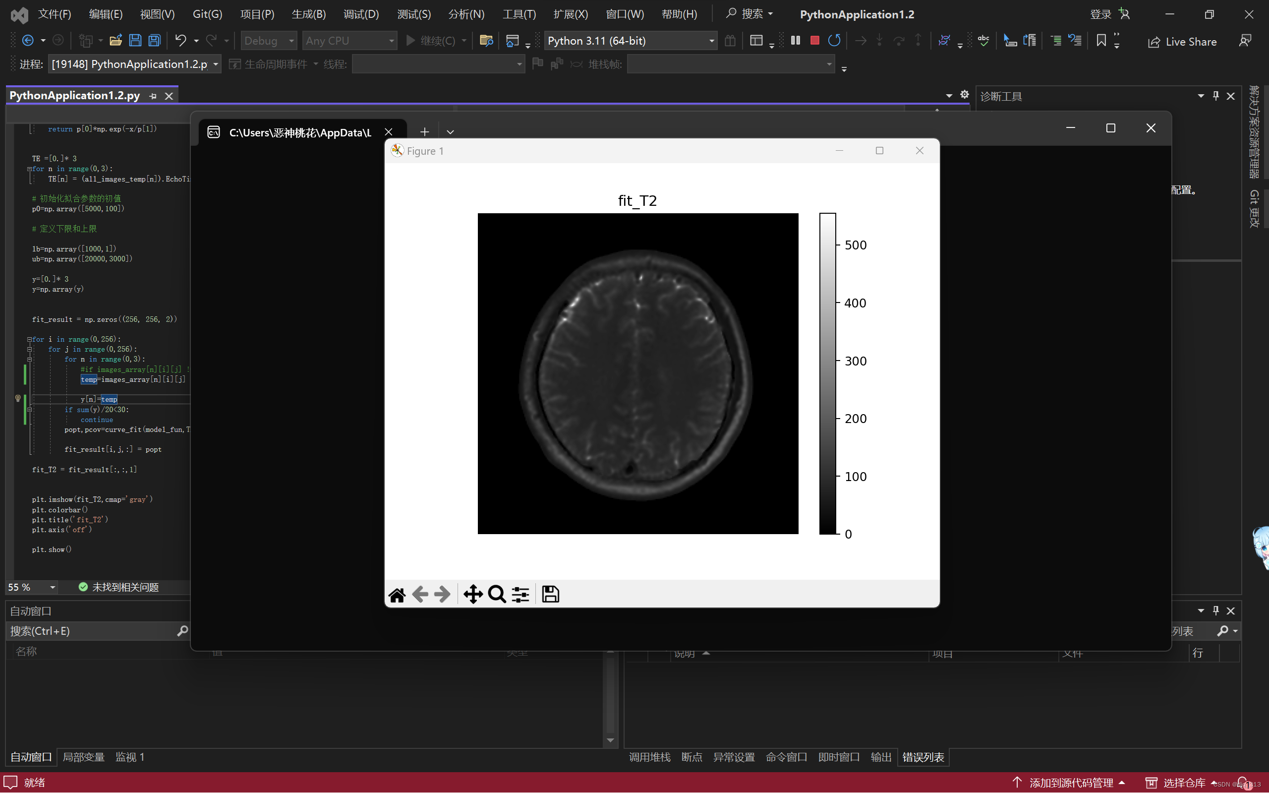Select the matplotlib Pan tool
Screen dimensions: 1269x793
[473, 595]
